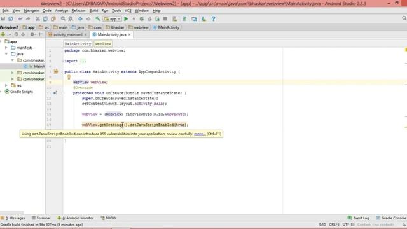
Task: Click the 'more...' link in the tooltip
Action: tap(200, 134)
